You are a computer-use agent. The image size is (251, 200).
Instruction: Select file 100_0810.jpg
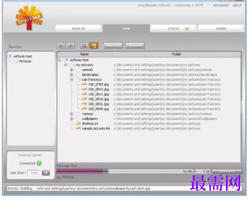pos(99,90)
